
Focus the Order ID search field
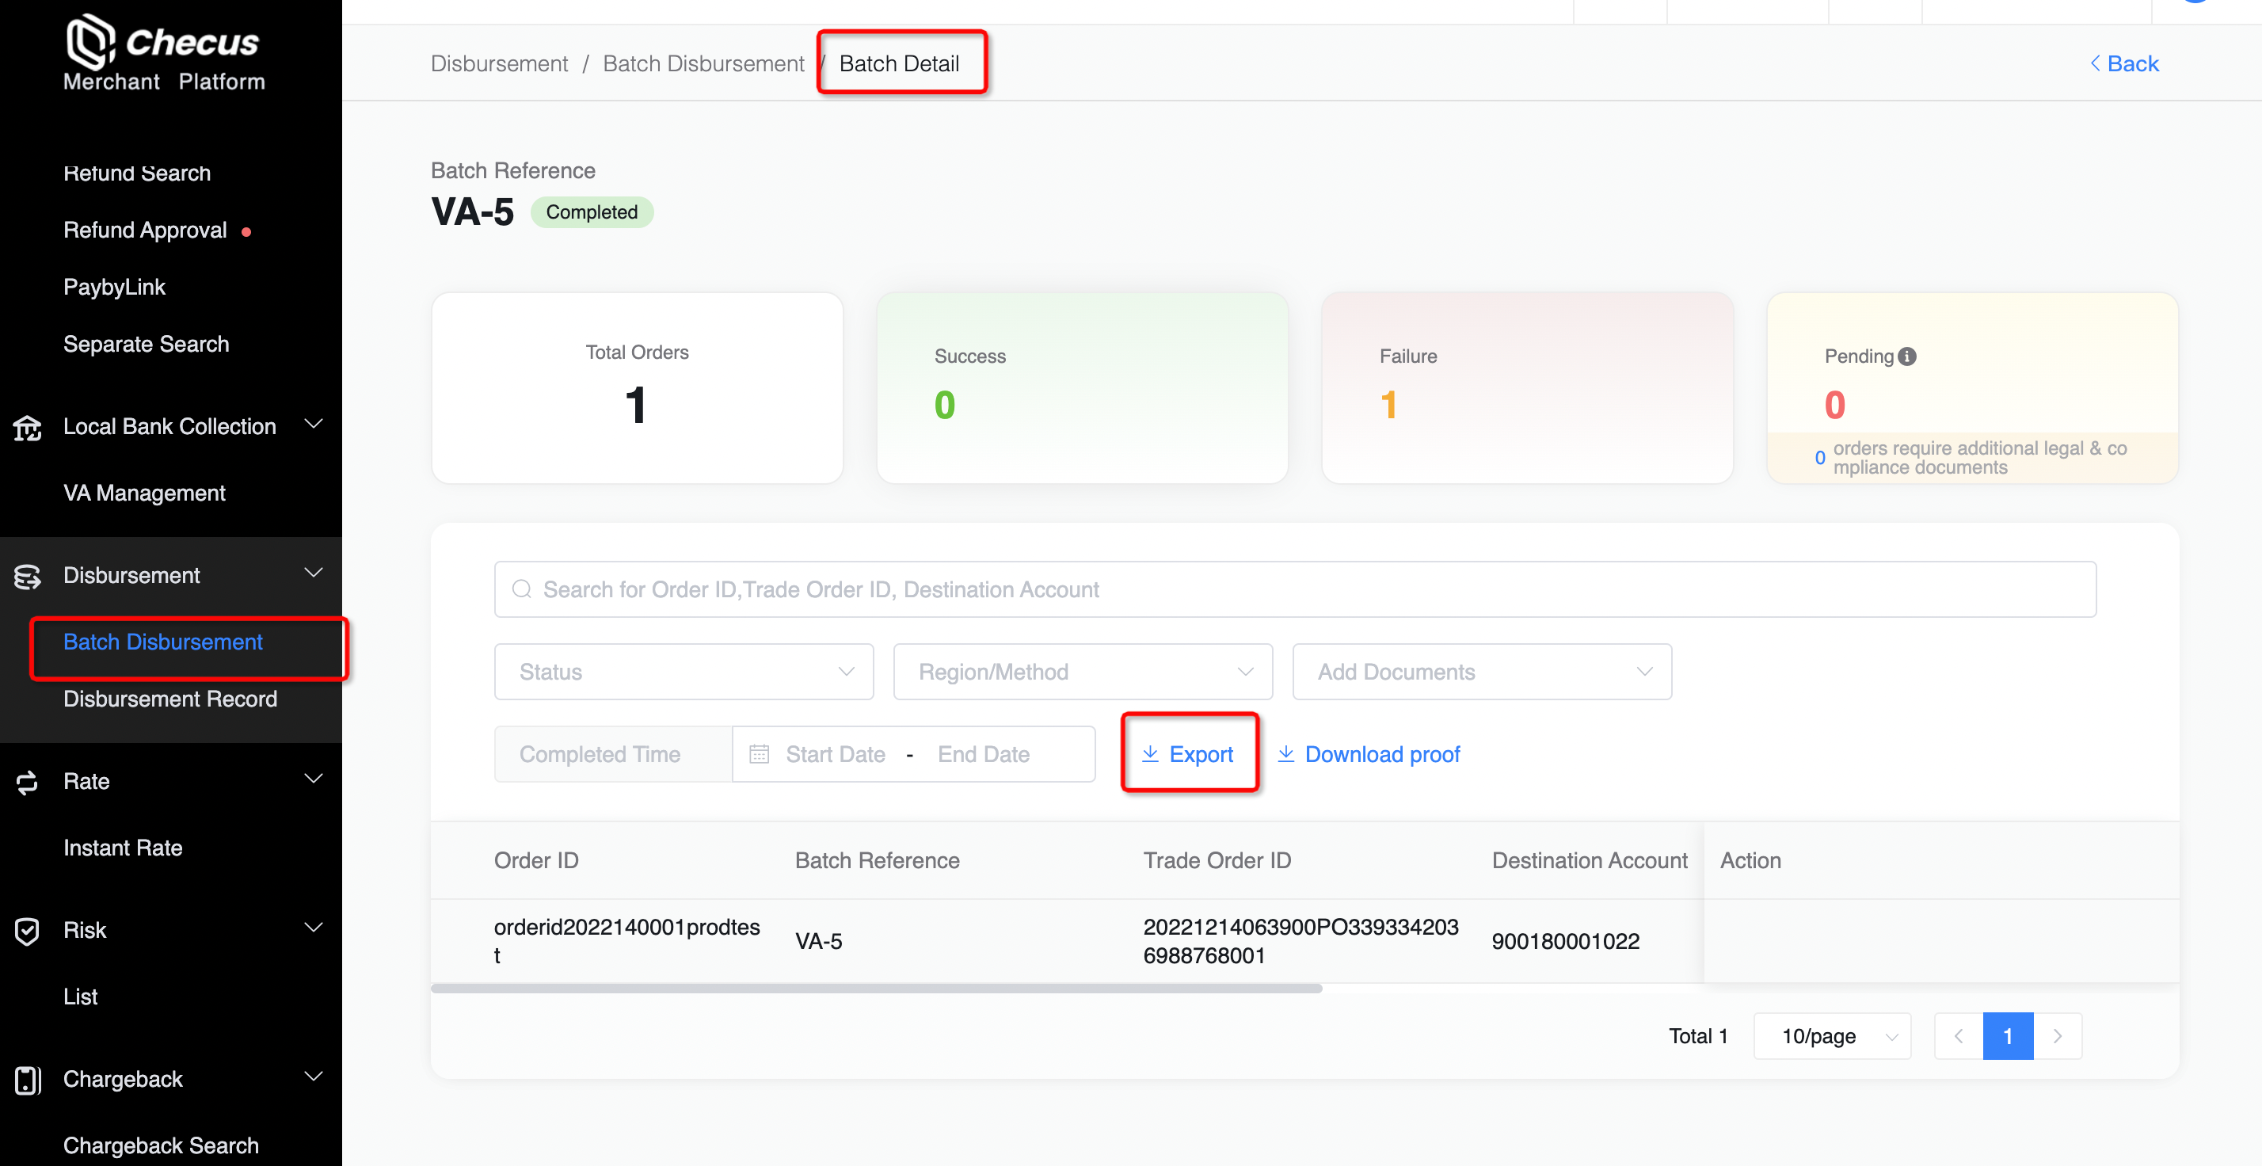1294,589
